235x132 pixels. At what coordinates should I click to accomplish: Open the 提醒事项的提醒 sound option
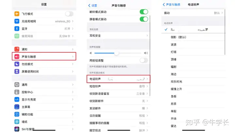(118, 123)
